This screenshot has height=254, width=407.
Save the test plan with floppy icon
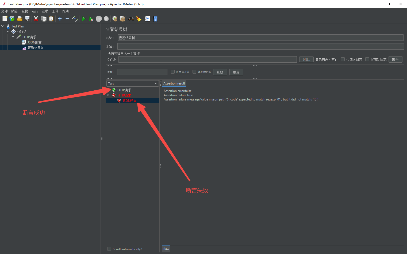(x=27, y=19)
